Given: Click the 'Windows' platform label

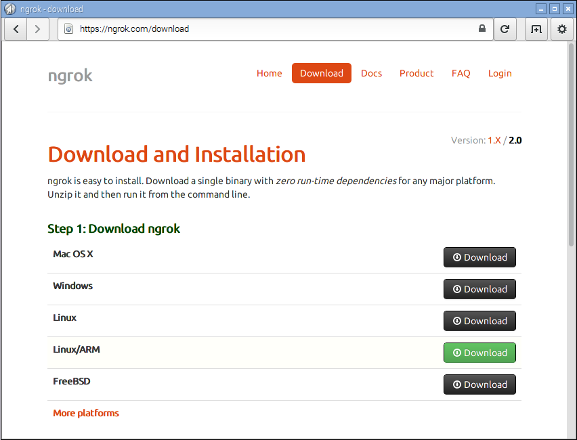Looking at the screenshot, I should tap(72, 286).
